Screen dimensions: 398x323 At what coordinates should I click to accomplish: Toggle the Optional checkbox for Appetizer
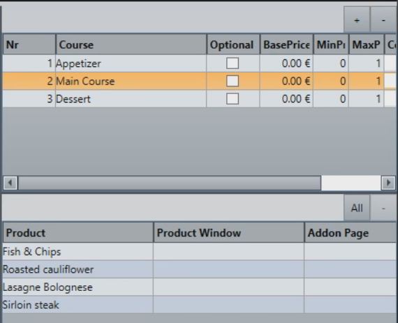(233, 63)
